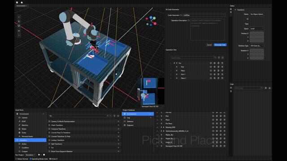Click the list view icon beside Operation Tree filter

[x=222, y=58]
